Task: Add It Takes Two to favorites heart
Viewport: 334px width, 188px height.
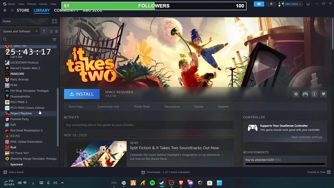Action: (323, 94)
